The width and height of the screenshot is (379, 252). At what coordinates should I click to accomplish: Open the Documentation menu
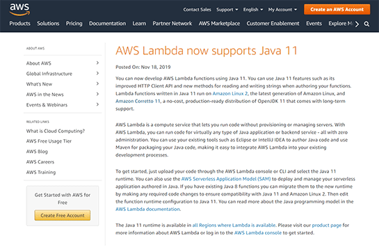click(107, 24)
